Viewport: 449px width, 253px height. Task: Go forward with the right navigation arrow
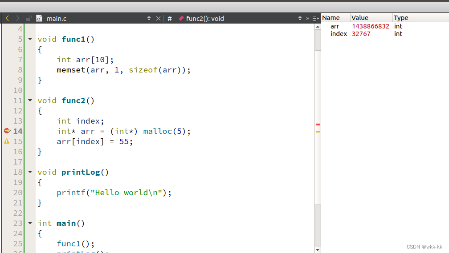pyautogui.click(x=18, y=19)
